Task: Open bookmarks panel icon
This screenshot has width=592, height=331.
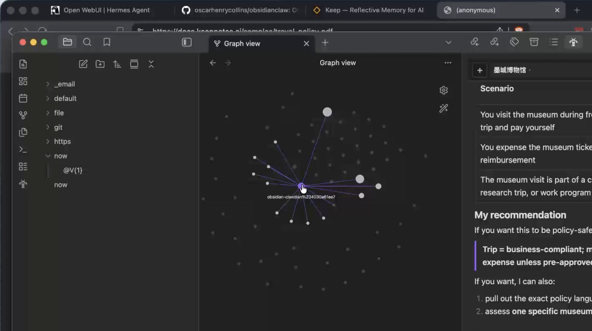Action: [x=107, y=42]
